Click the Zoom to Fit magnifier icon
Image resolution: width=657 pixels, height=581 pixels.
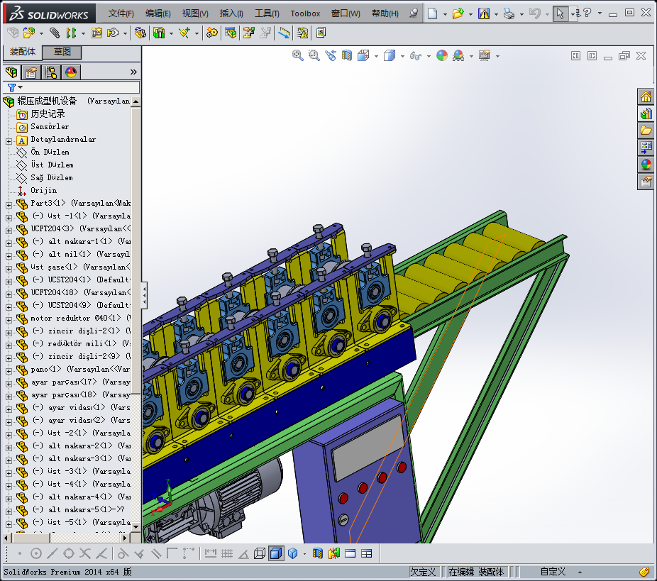click(298, 56)
